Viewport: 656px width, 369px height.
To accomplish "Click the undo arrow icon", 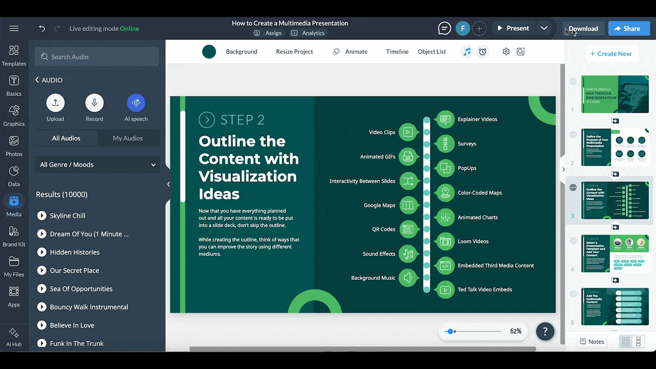I will point(42,28).
